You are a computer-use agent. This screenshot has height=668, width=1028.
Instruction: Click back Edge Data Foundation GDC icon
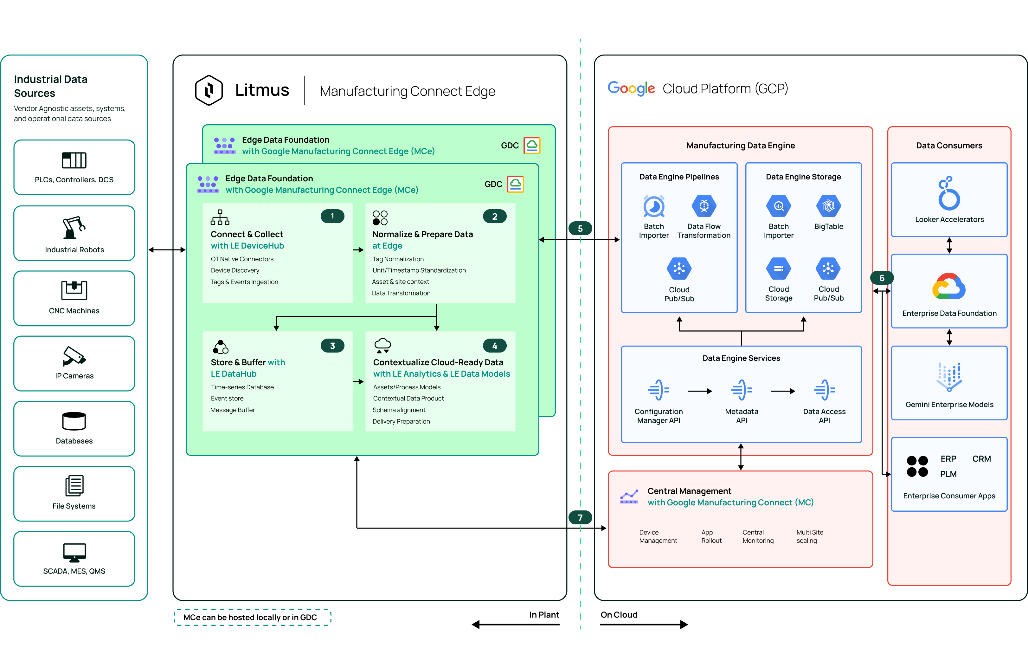(532, 146)
